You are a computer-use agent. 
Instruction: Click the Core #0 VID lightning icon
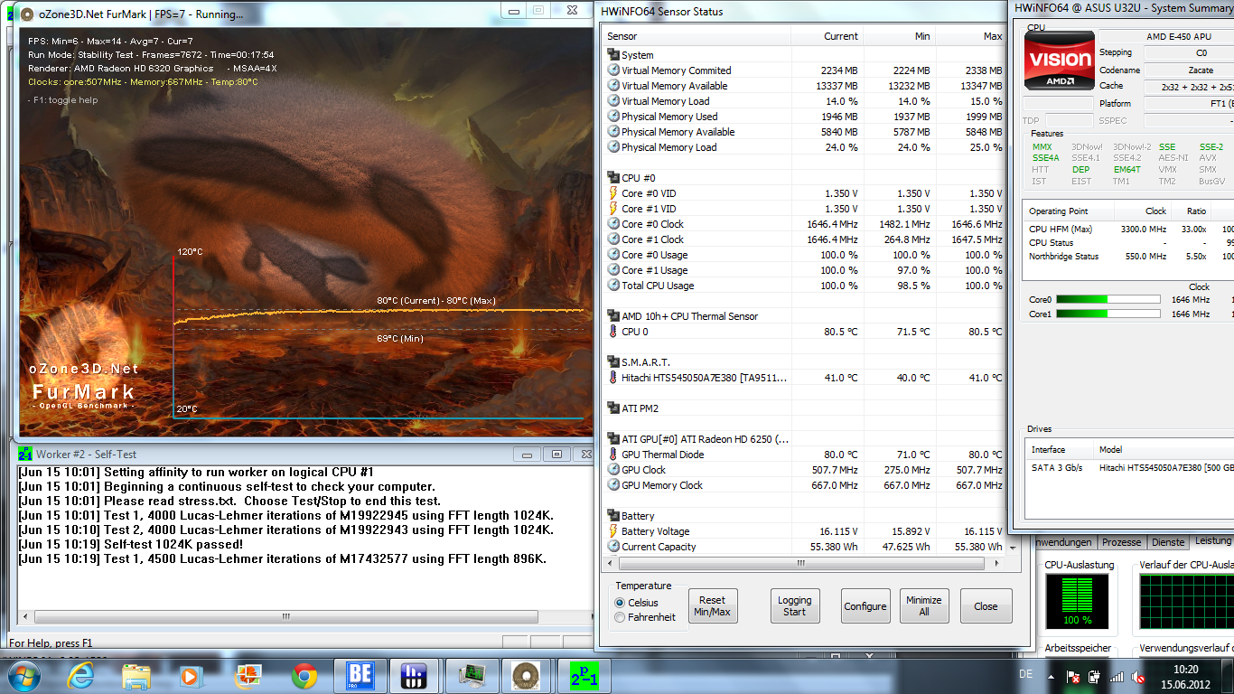(x=613, y=193)
